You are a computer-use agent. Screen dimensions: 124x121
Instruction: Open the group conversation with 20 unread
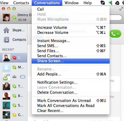(x=14, y=77)
